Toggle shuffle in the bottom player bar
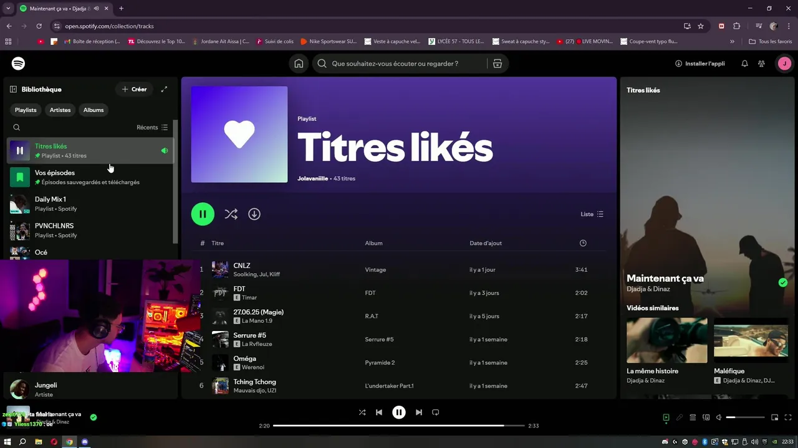 tap(362, 412)
